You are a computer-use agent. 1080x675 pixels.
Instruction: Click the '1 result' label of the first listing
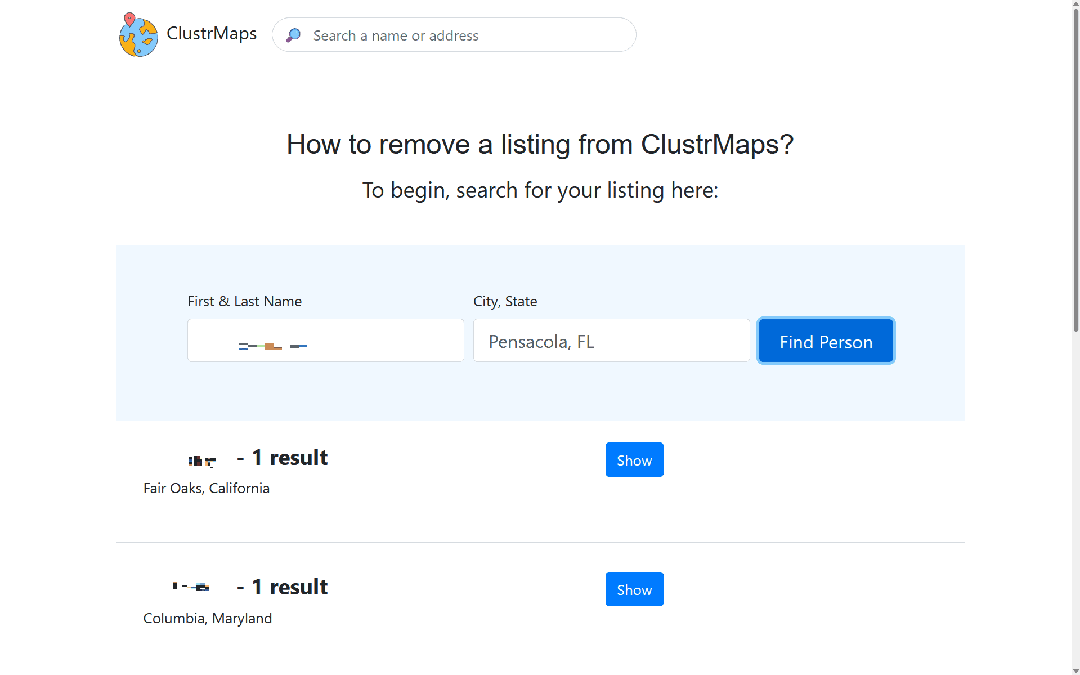point(290,458)
